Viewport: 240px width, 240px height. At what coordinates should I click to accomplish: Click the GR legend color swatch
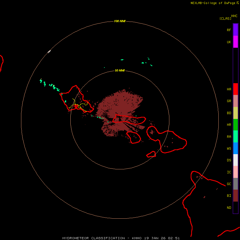click(235, 101)
